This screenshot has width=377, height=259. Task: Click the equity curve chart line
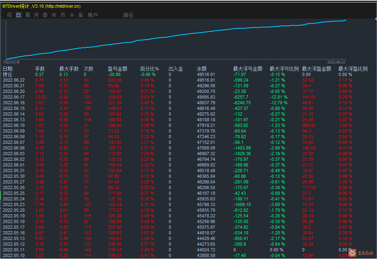point(176,35)
